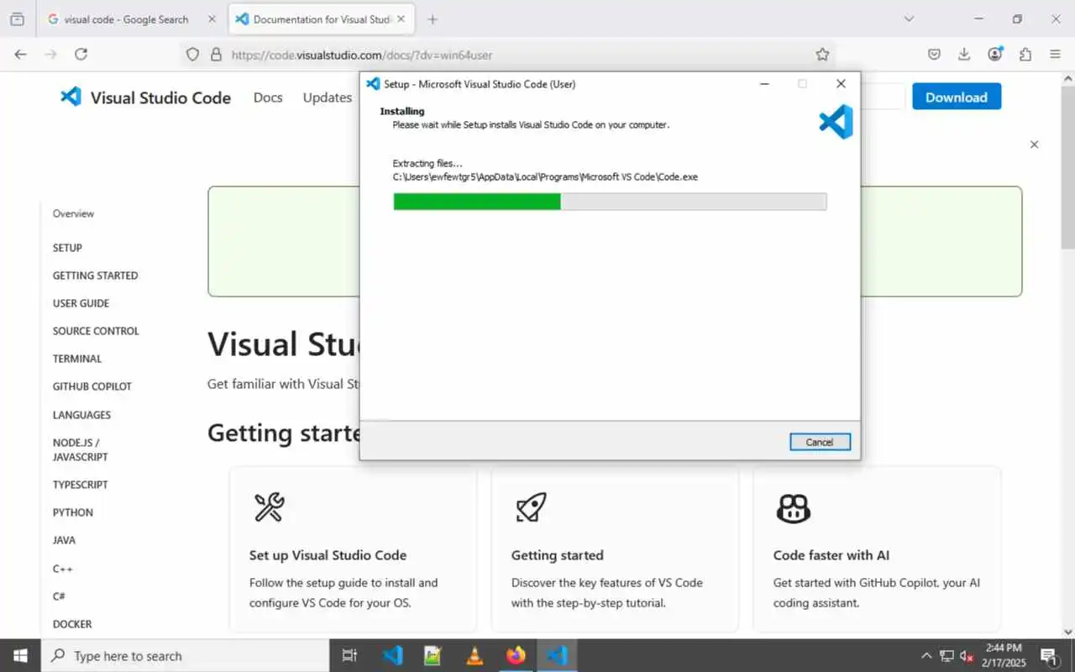Click the tracking protection shield icon
1075x672 pixels.
point(192,55)
